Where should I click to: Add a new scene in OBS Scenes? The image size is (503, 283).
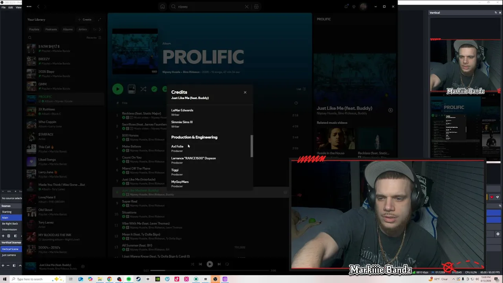[x=3, y=236]
